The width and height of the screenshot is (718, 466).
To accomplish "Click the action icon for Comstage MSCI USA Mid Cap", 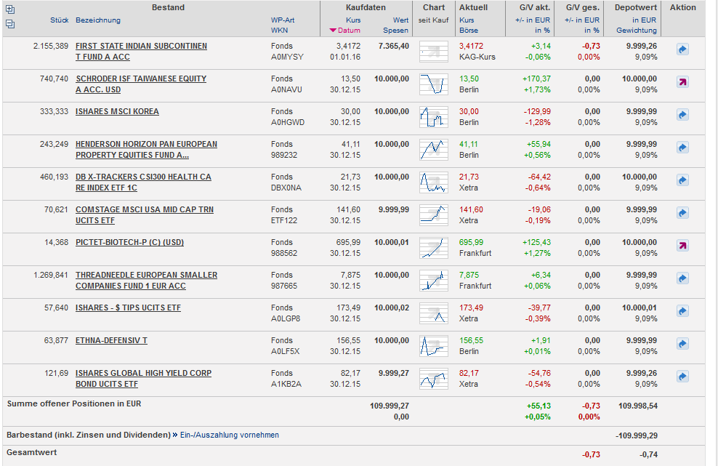I will 682,213.
